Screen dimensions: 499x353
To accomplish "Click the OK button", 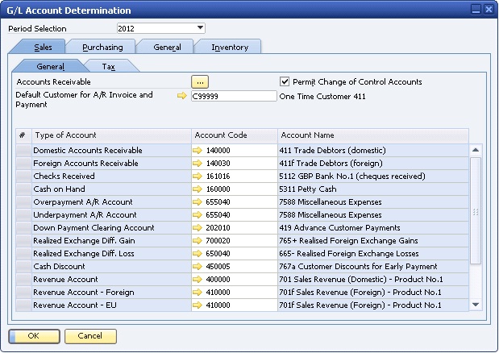I will (x=34, y=336).
